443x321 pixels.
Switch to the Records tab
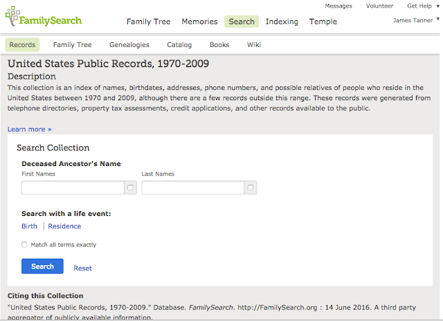[22, 44]
